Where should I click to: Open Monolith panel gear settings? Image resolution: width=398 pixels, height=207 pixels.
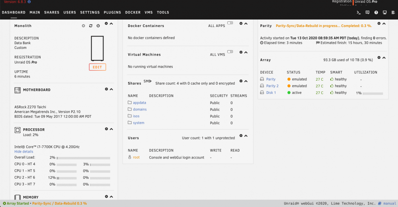[106, 23]
